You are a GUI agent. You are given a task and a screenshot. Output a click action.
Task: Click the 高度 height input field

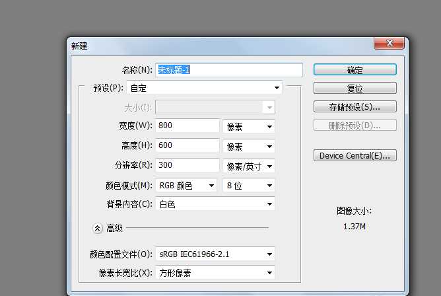187,145
